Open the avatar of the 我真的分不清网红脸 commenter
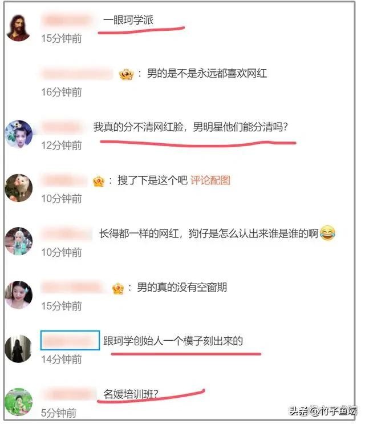 (19, 135)
